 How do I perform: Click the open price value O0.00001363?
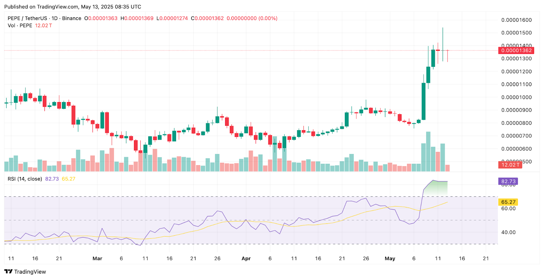coord(101,18)
